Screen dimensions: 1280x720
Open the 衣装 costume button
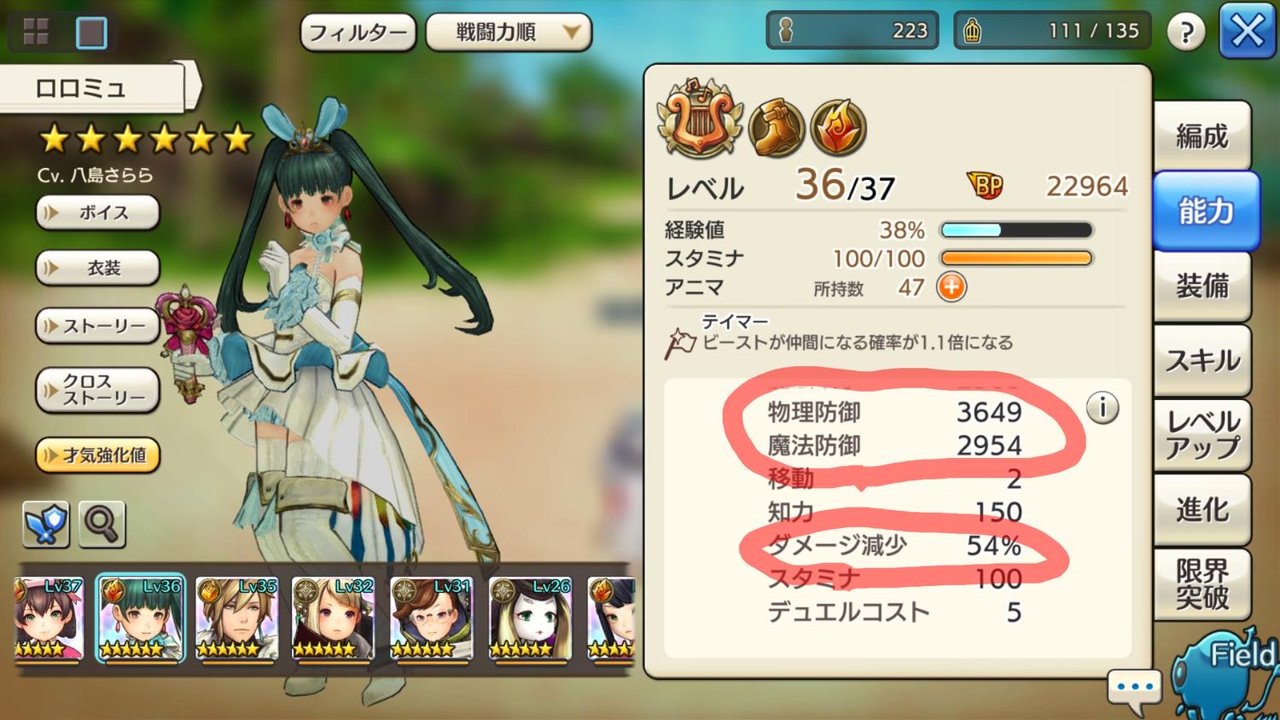97,268
